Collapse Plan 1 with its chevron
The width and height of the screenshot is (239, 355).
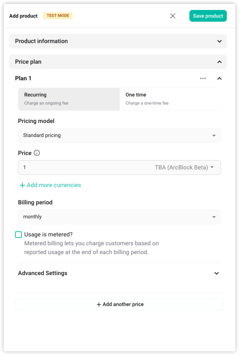(220, 78)
